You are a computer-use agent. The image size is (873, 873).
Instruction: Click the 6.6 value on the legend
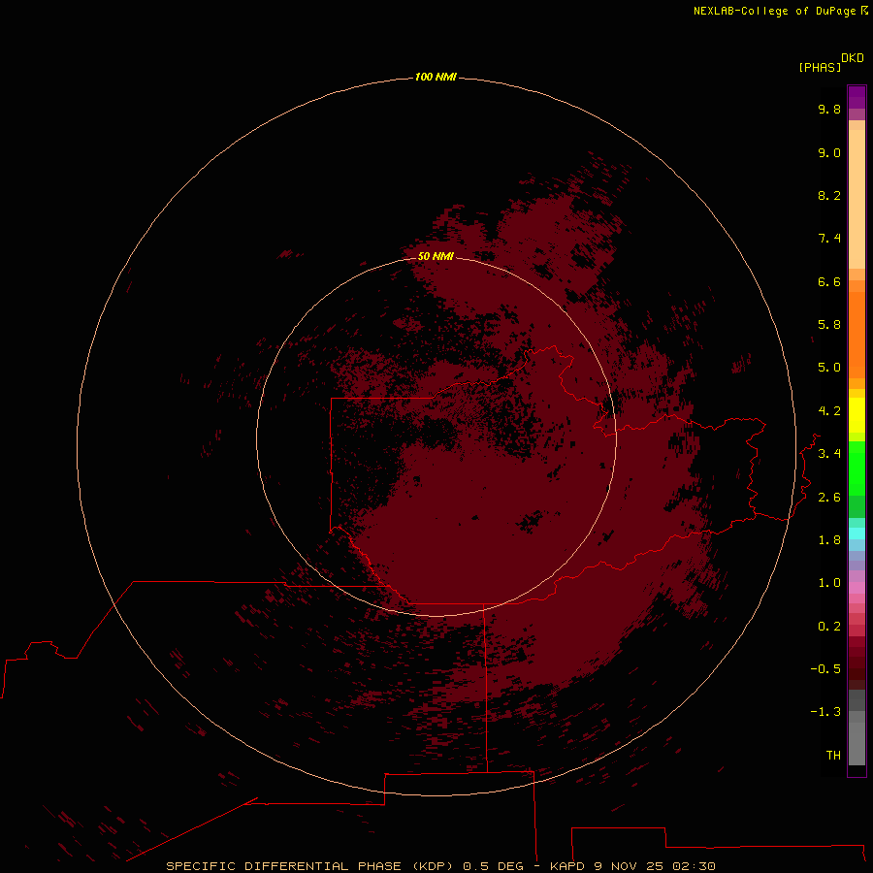(x=829, y=281)
